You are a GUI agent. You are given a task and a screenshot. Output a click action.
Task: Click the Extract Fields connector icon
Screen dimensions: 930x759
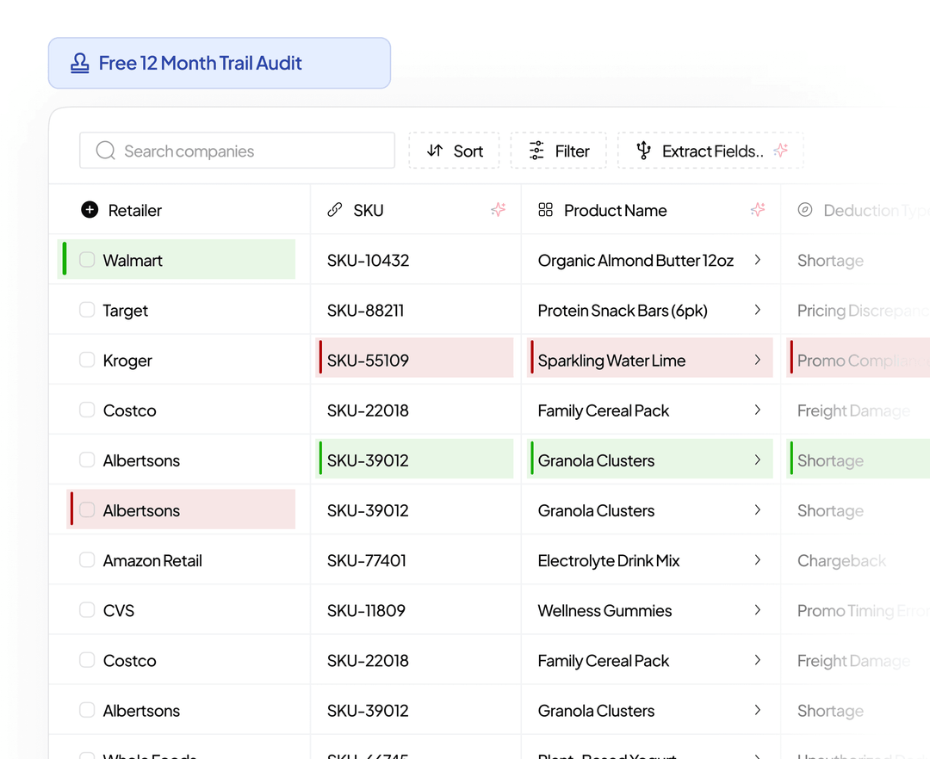tap(643, 151)
